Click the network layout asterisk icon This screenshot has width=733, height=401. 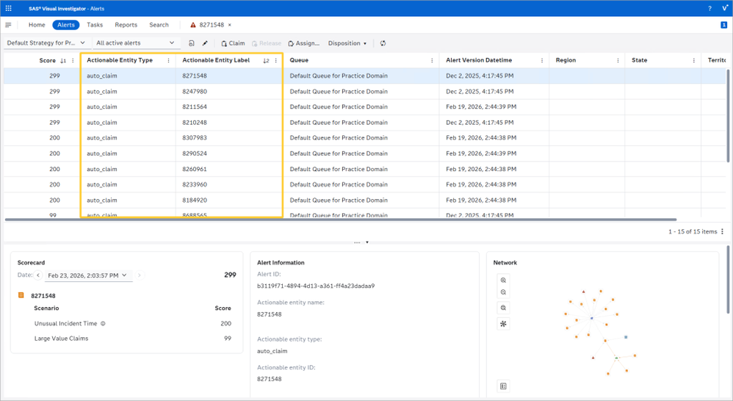pyautogui.click(x=503, y=323)
